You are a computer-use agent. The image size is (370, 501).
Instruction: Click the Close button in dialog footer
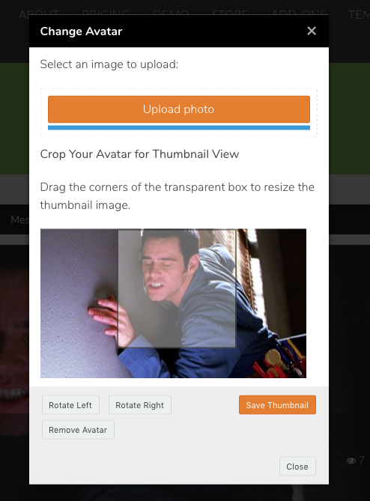pyautogui.click(x=297, y=466)
